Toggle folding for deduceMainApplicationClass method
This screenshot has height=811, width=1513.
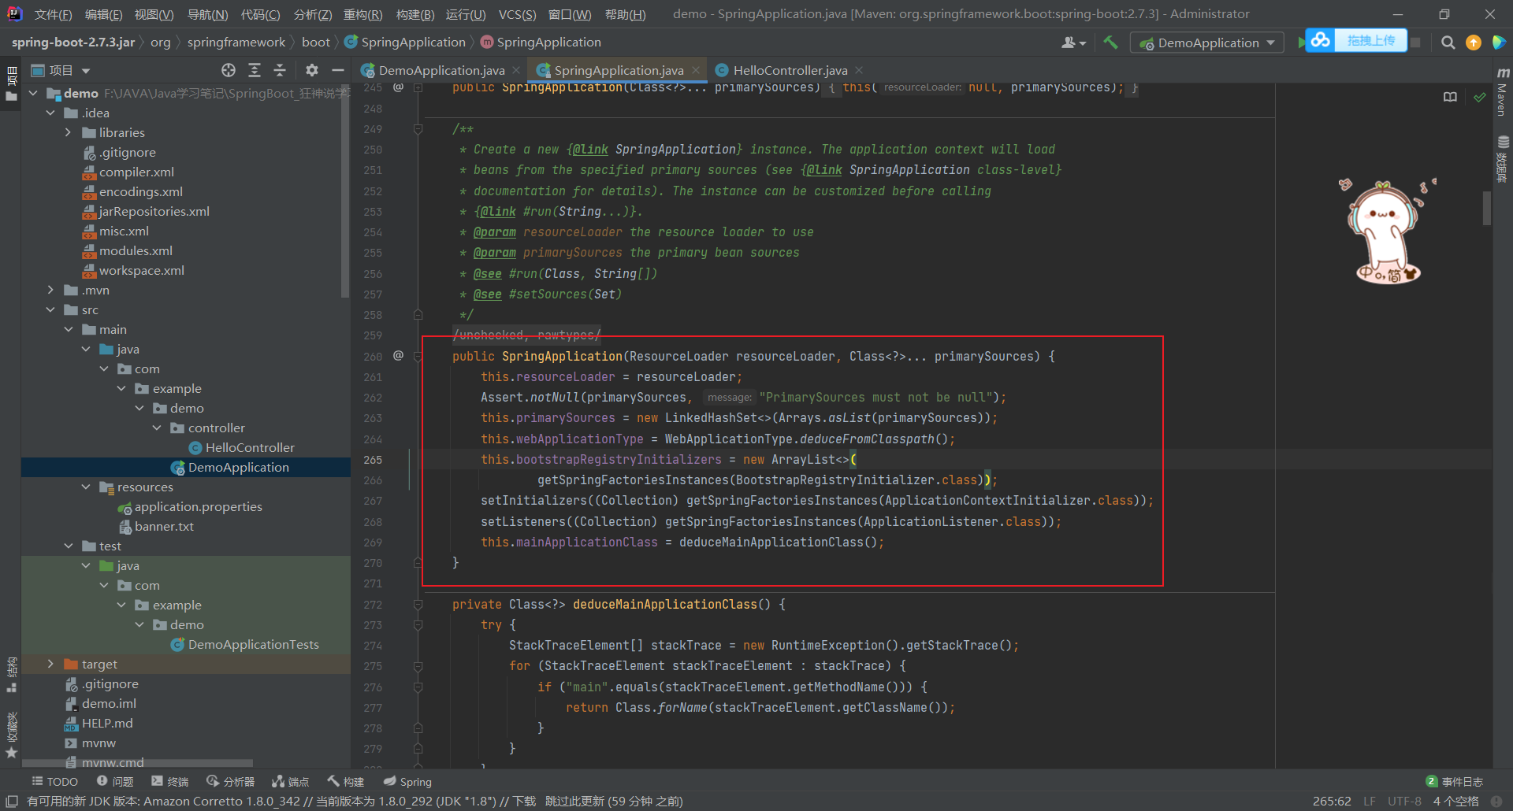click(418, 605)
